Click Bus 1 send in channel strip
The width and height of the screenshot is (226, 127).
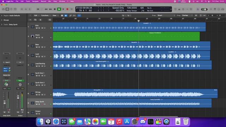click(6, 68)
